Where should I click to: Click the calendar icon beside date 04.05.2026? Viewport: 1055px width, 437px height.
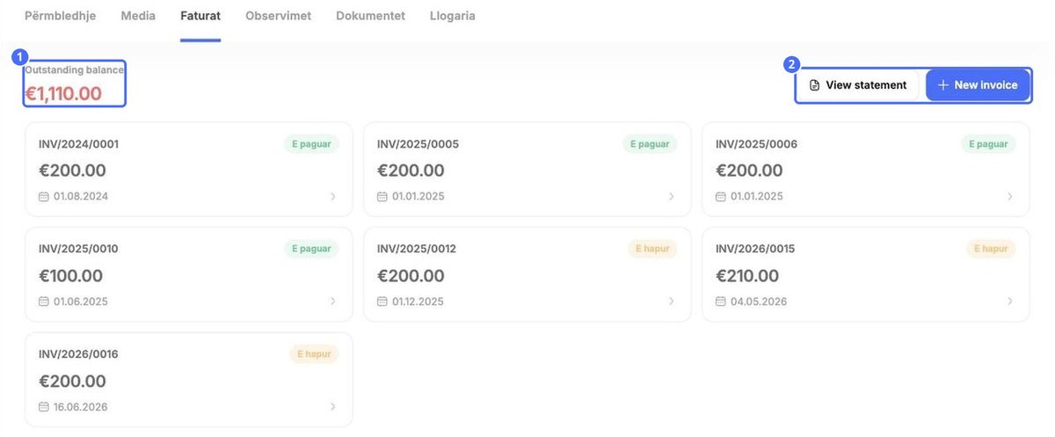(721, 302)
